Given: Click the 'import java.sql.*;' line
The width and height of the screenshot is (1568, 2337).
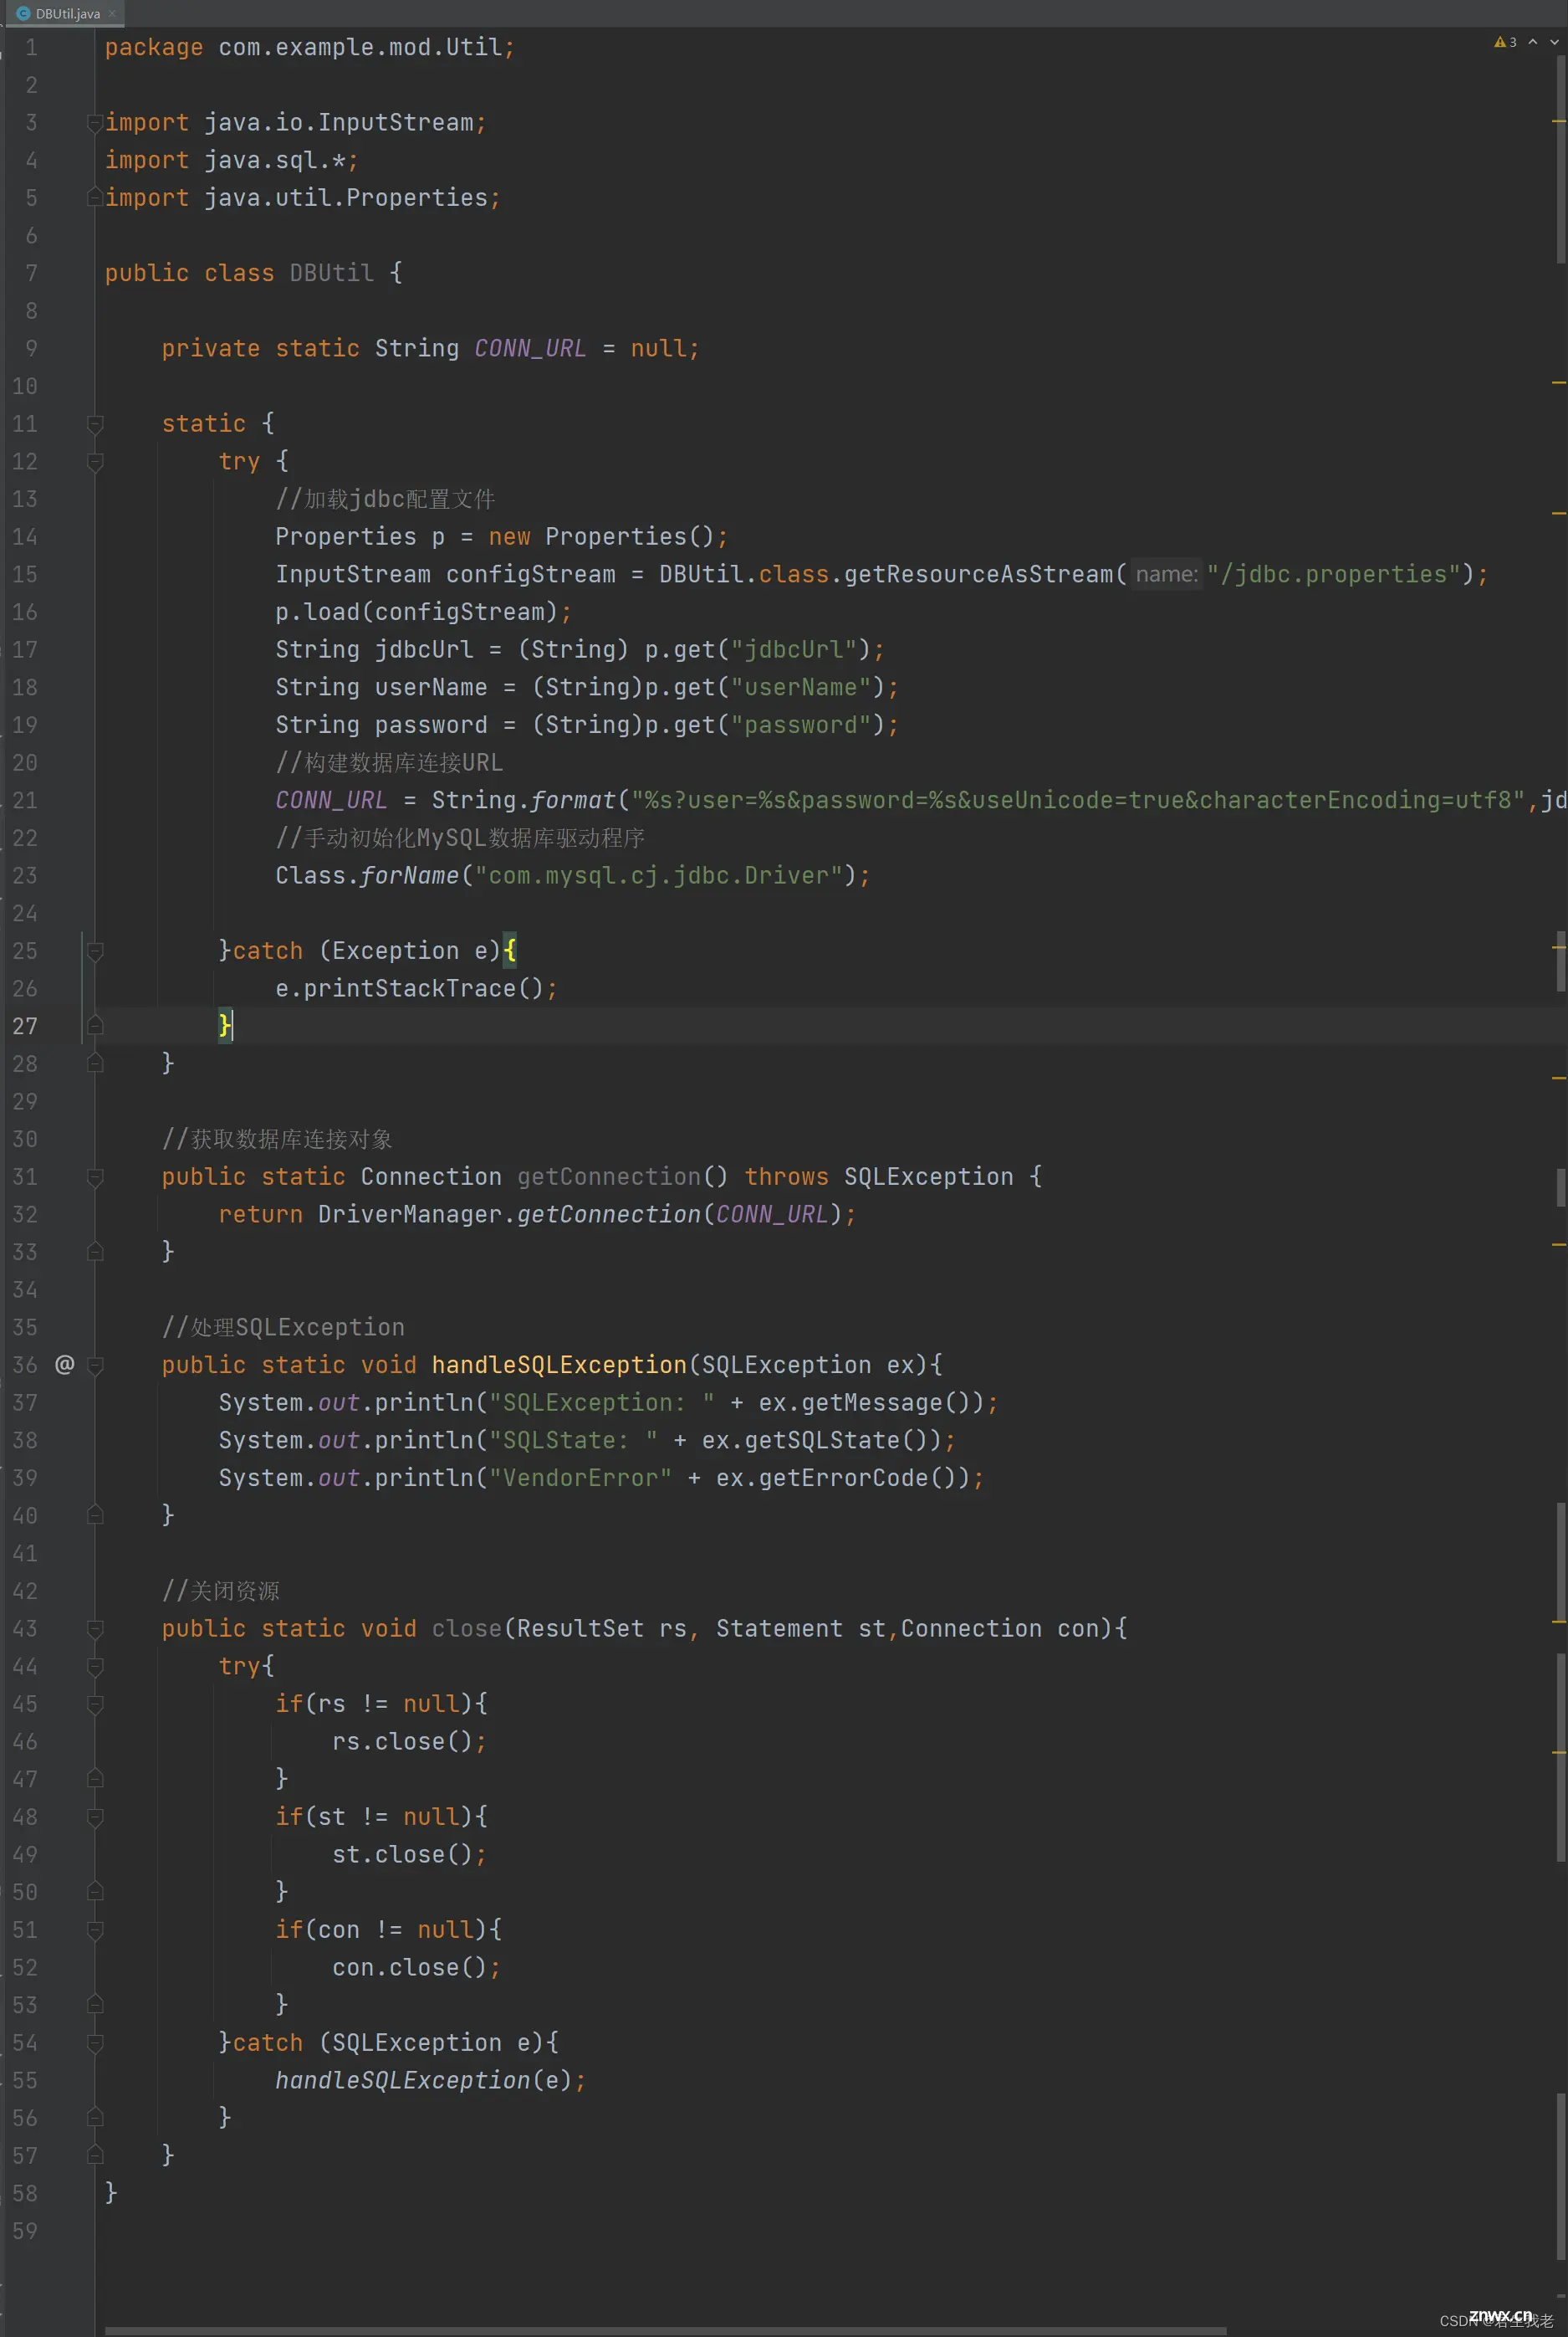Looking at the screenshot, I should tap(232, 160).
